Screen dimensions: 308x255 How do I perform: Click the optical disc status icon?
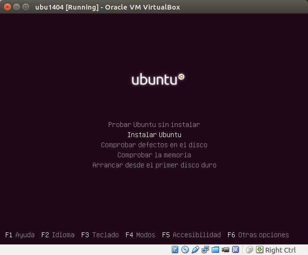click(x=185, y=250)
